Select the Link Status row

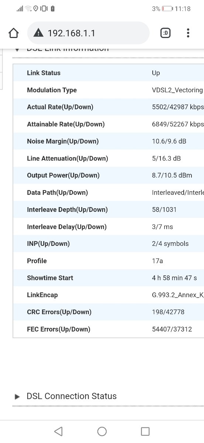[x=108, y=73]
